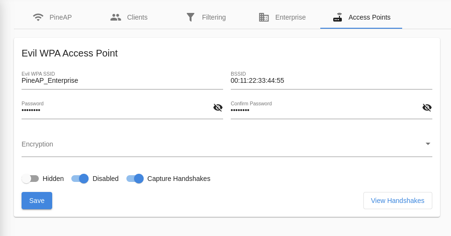451x236 pixels.
Task: Open the PineAP tab
Action: click(x=52, y=17)
